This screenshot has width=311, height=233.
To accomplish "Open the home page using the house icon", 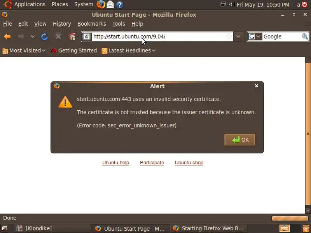I will point(72,37).
